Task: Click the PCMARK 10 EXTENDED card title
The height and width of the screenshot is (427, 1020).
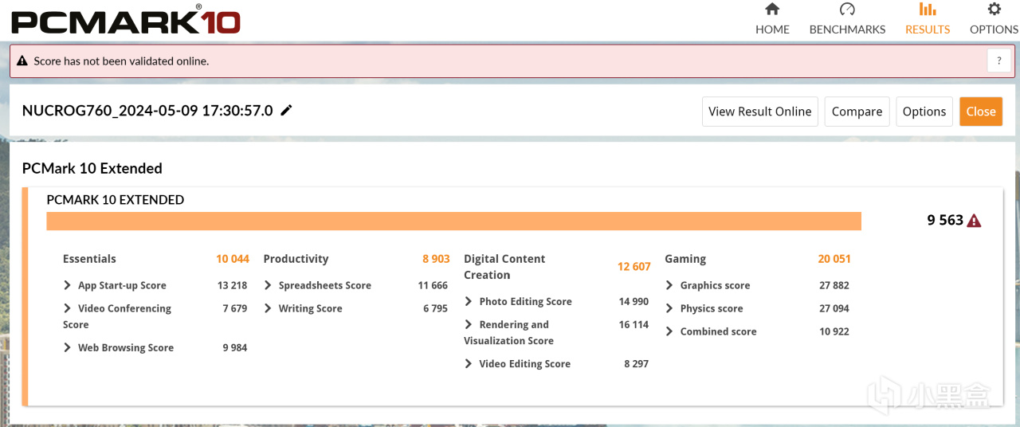Action: [x=116, y=200]
